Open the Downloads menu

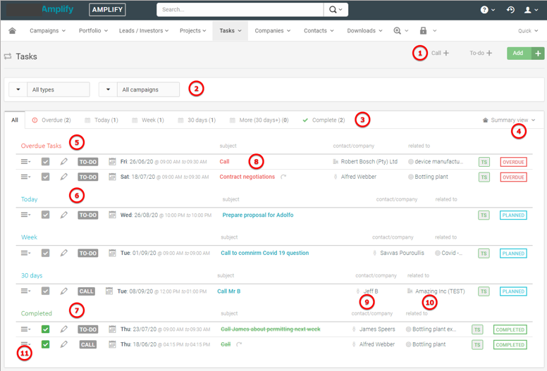[364, 31]
